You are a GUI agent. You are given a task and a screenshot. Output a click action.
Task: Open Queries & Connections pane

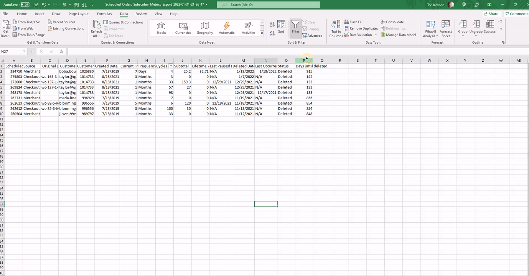coord(124,22)
